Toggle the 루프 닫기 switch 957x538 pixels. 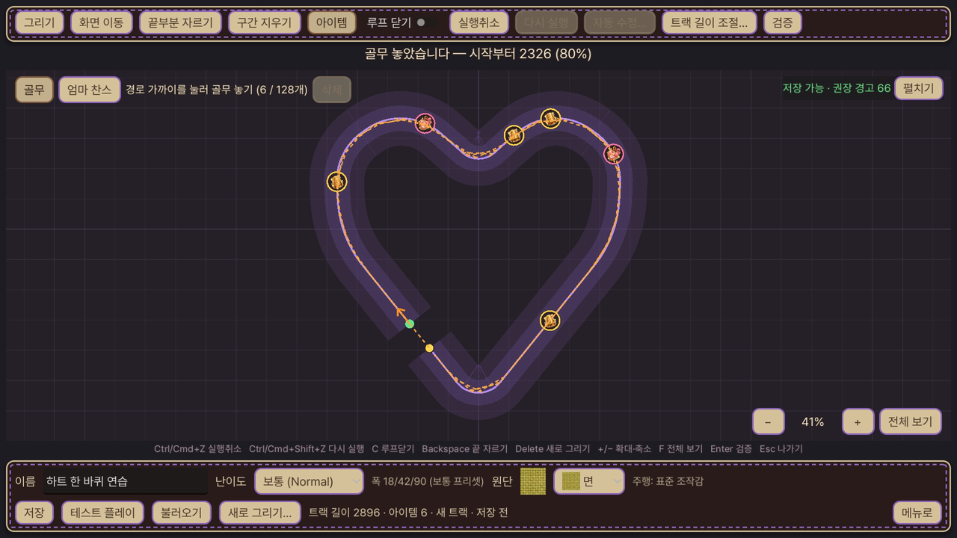427,22
